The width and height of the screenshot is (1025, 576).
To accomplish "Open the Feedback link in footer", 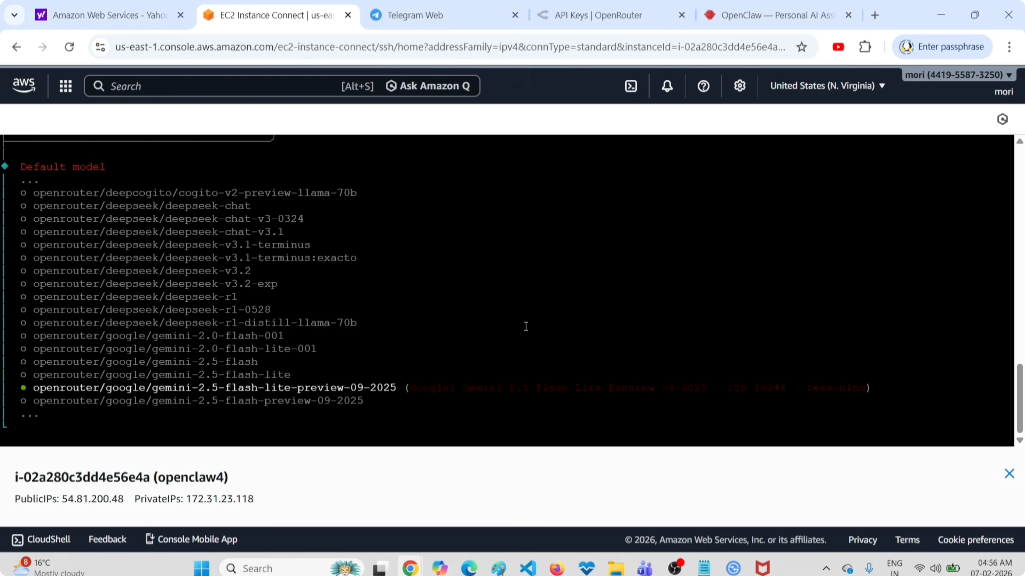I will click(107, 539).
